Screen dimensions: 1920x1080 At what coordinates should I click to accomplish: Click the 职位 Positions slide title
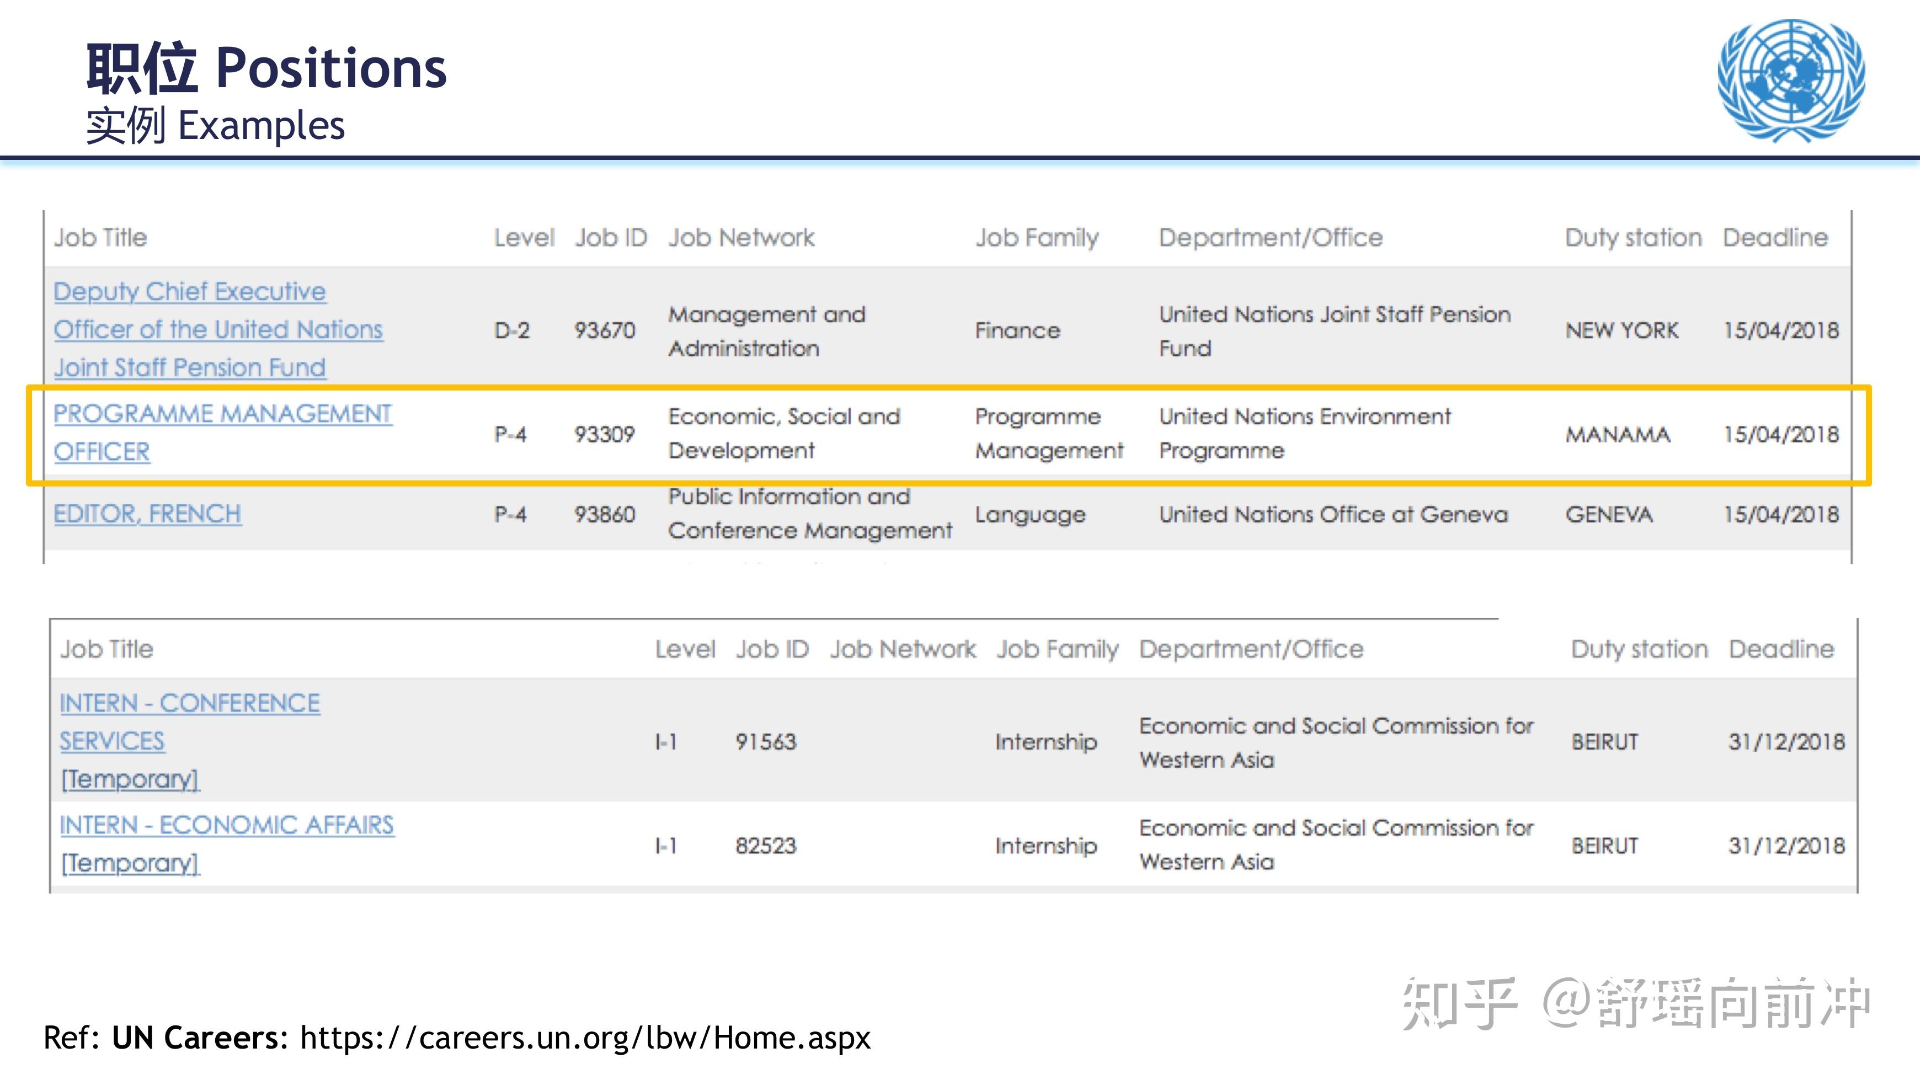(x=266, y=68)
